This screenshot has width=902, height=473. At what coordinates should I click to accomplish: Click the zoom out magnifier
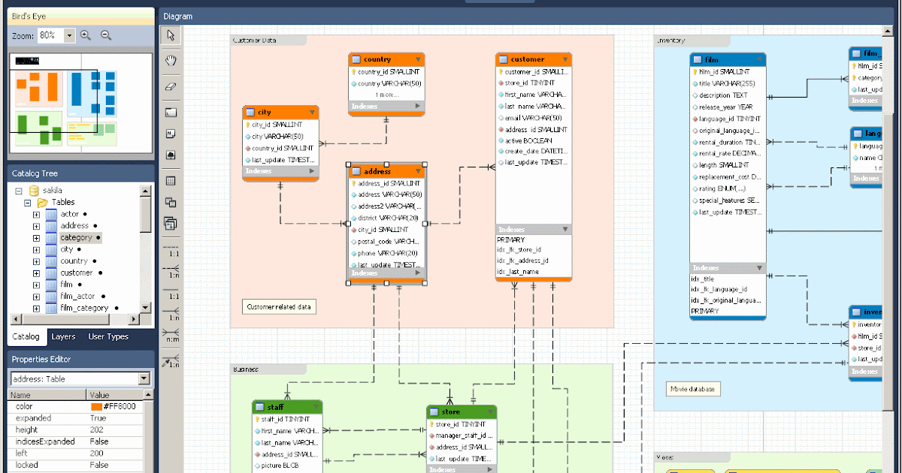(106, 35)
